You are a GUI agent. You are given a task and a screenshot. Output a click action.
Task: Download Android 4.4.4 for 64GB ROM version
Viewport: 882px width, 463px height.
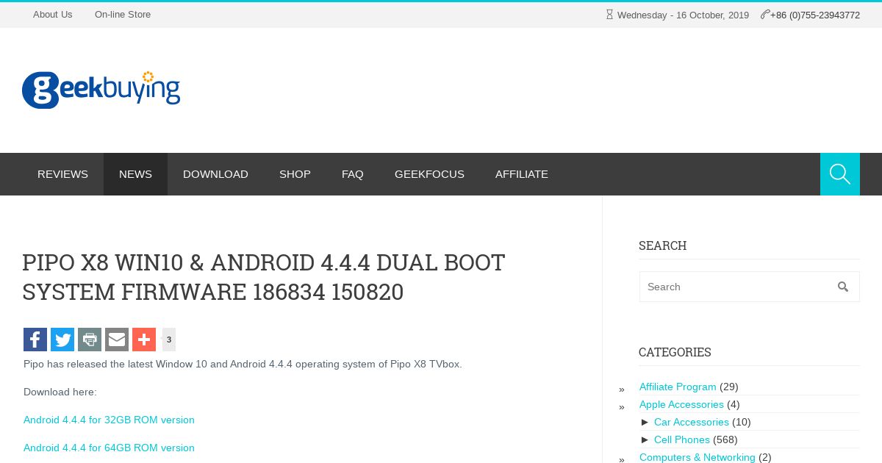click(109, 448)
